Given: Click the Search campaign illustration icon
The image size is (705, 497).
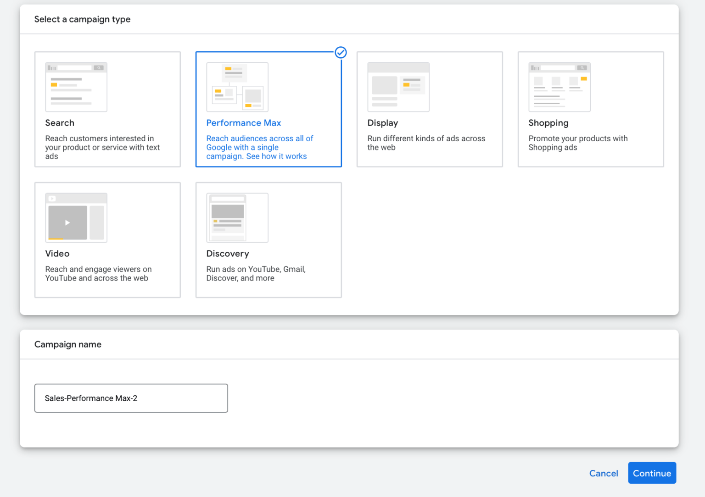Looking at the screenshot, I should coord(76,87).
